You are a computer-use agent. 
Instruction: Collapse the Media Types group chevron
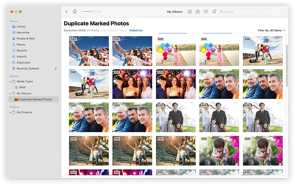(10, 82)
